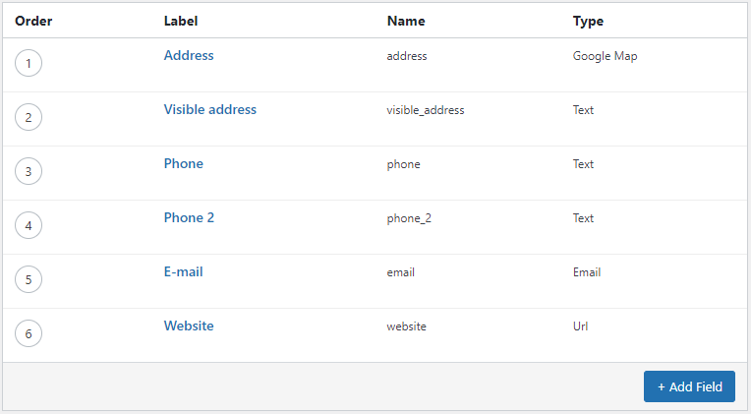The height and width of the screenshot is (414, 751).
Task: Click the Email type text
Action: click(587, 272)
